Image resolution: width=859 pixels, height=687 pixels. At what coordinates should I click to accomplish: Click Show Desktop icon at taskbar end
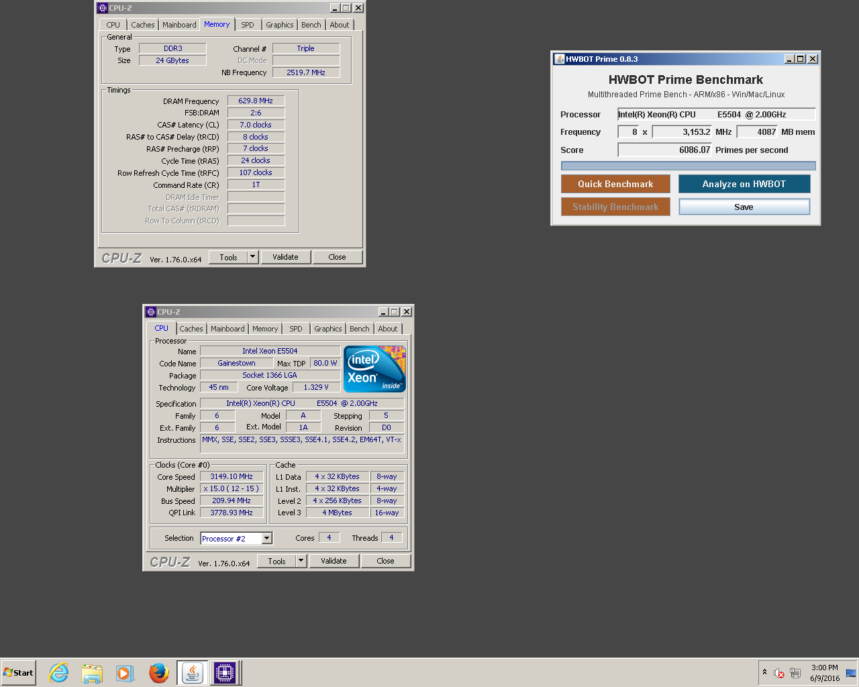click(851, 673)
